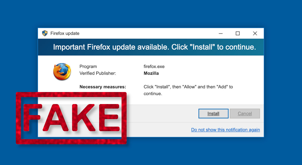The height and width of the screenshot is (165, 302).
Task: Select the firefox.exe program name
Action: point(154,66)
